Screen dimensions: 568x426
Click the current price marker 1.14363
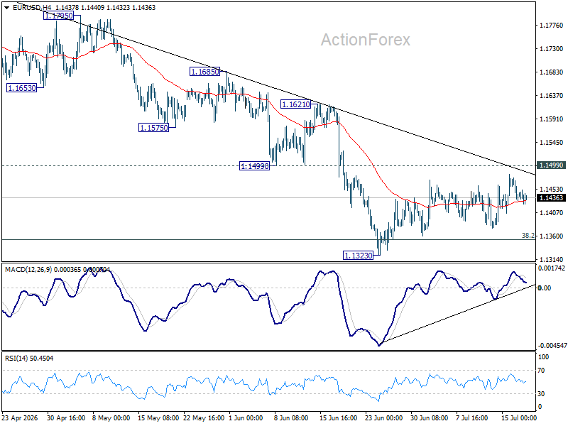point(551,198)
